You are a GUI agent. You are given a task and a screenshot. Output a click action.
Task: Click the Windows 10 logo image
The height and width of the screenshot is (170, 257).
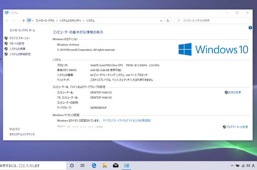tap(213, 49)
